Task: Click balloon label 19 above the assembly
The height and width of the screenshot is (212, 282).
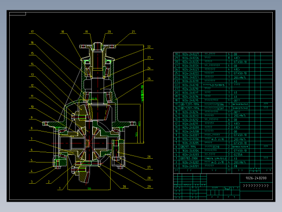Action: pyautogui.click(x=86, y=32)
